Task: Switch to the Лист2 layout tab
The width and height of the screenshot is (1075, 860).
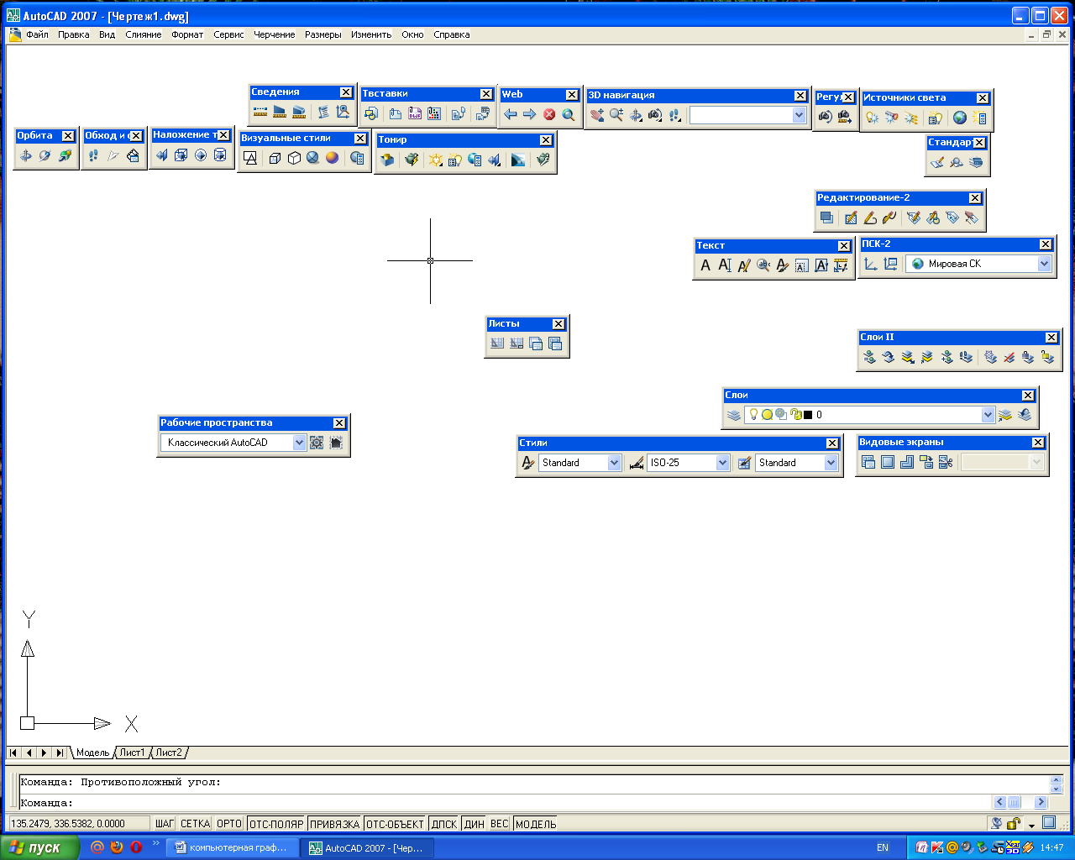Action: pyautogui.click(x=169, y=752)
